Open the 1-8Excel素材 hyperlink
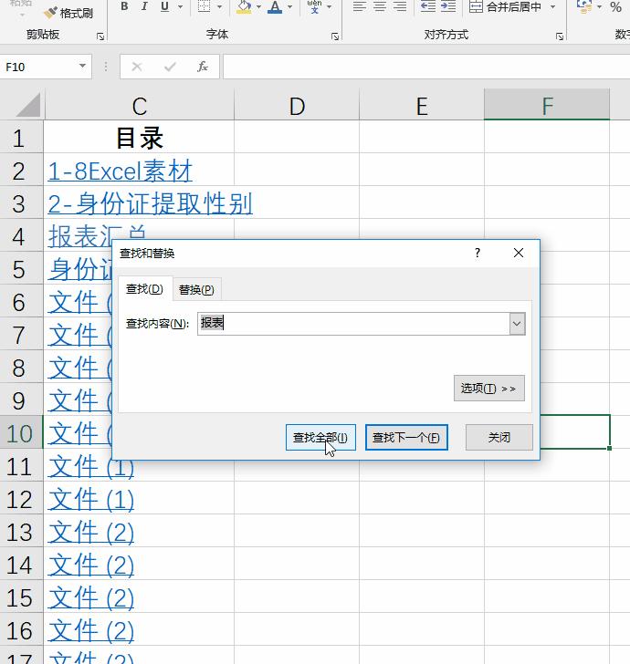This screenshot has width=630, height=664. tap(120, 171)
